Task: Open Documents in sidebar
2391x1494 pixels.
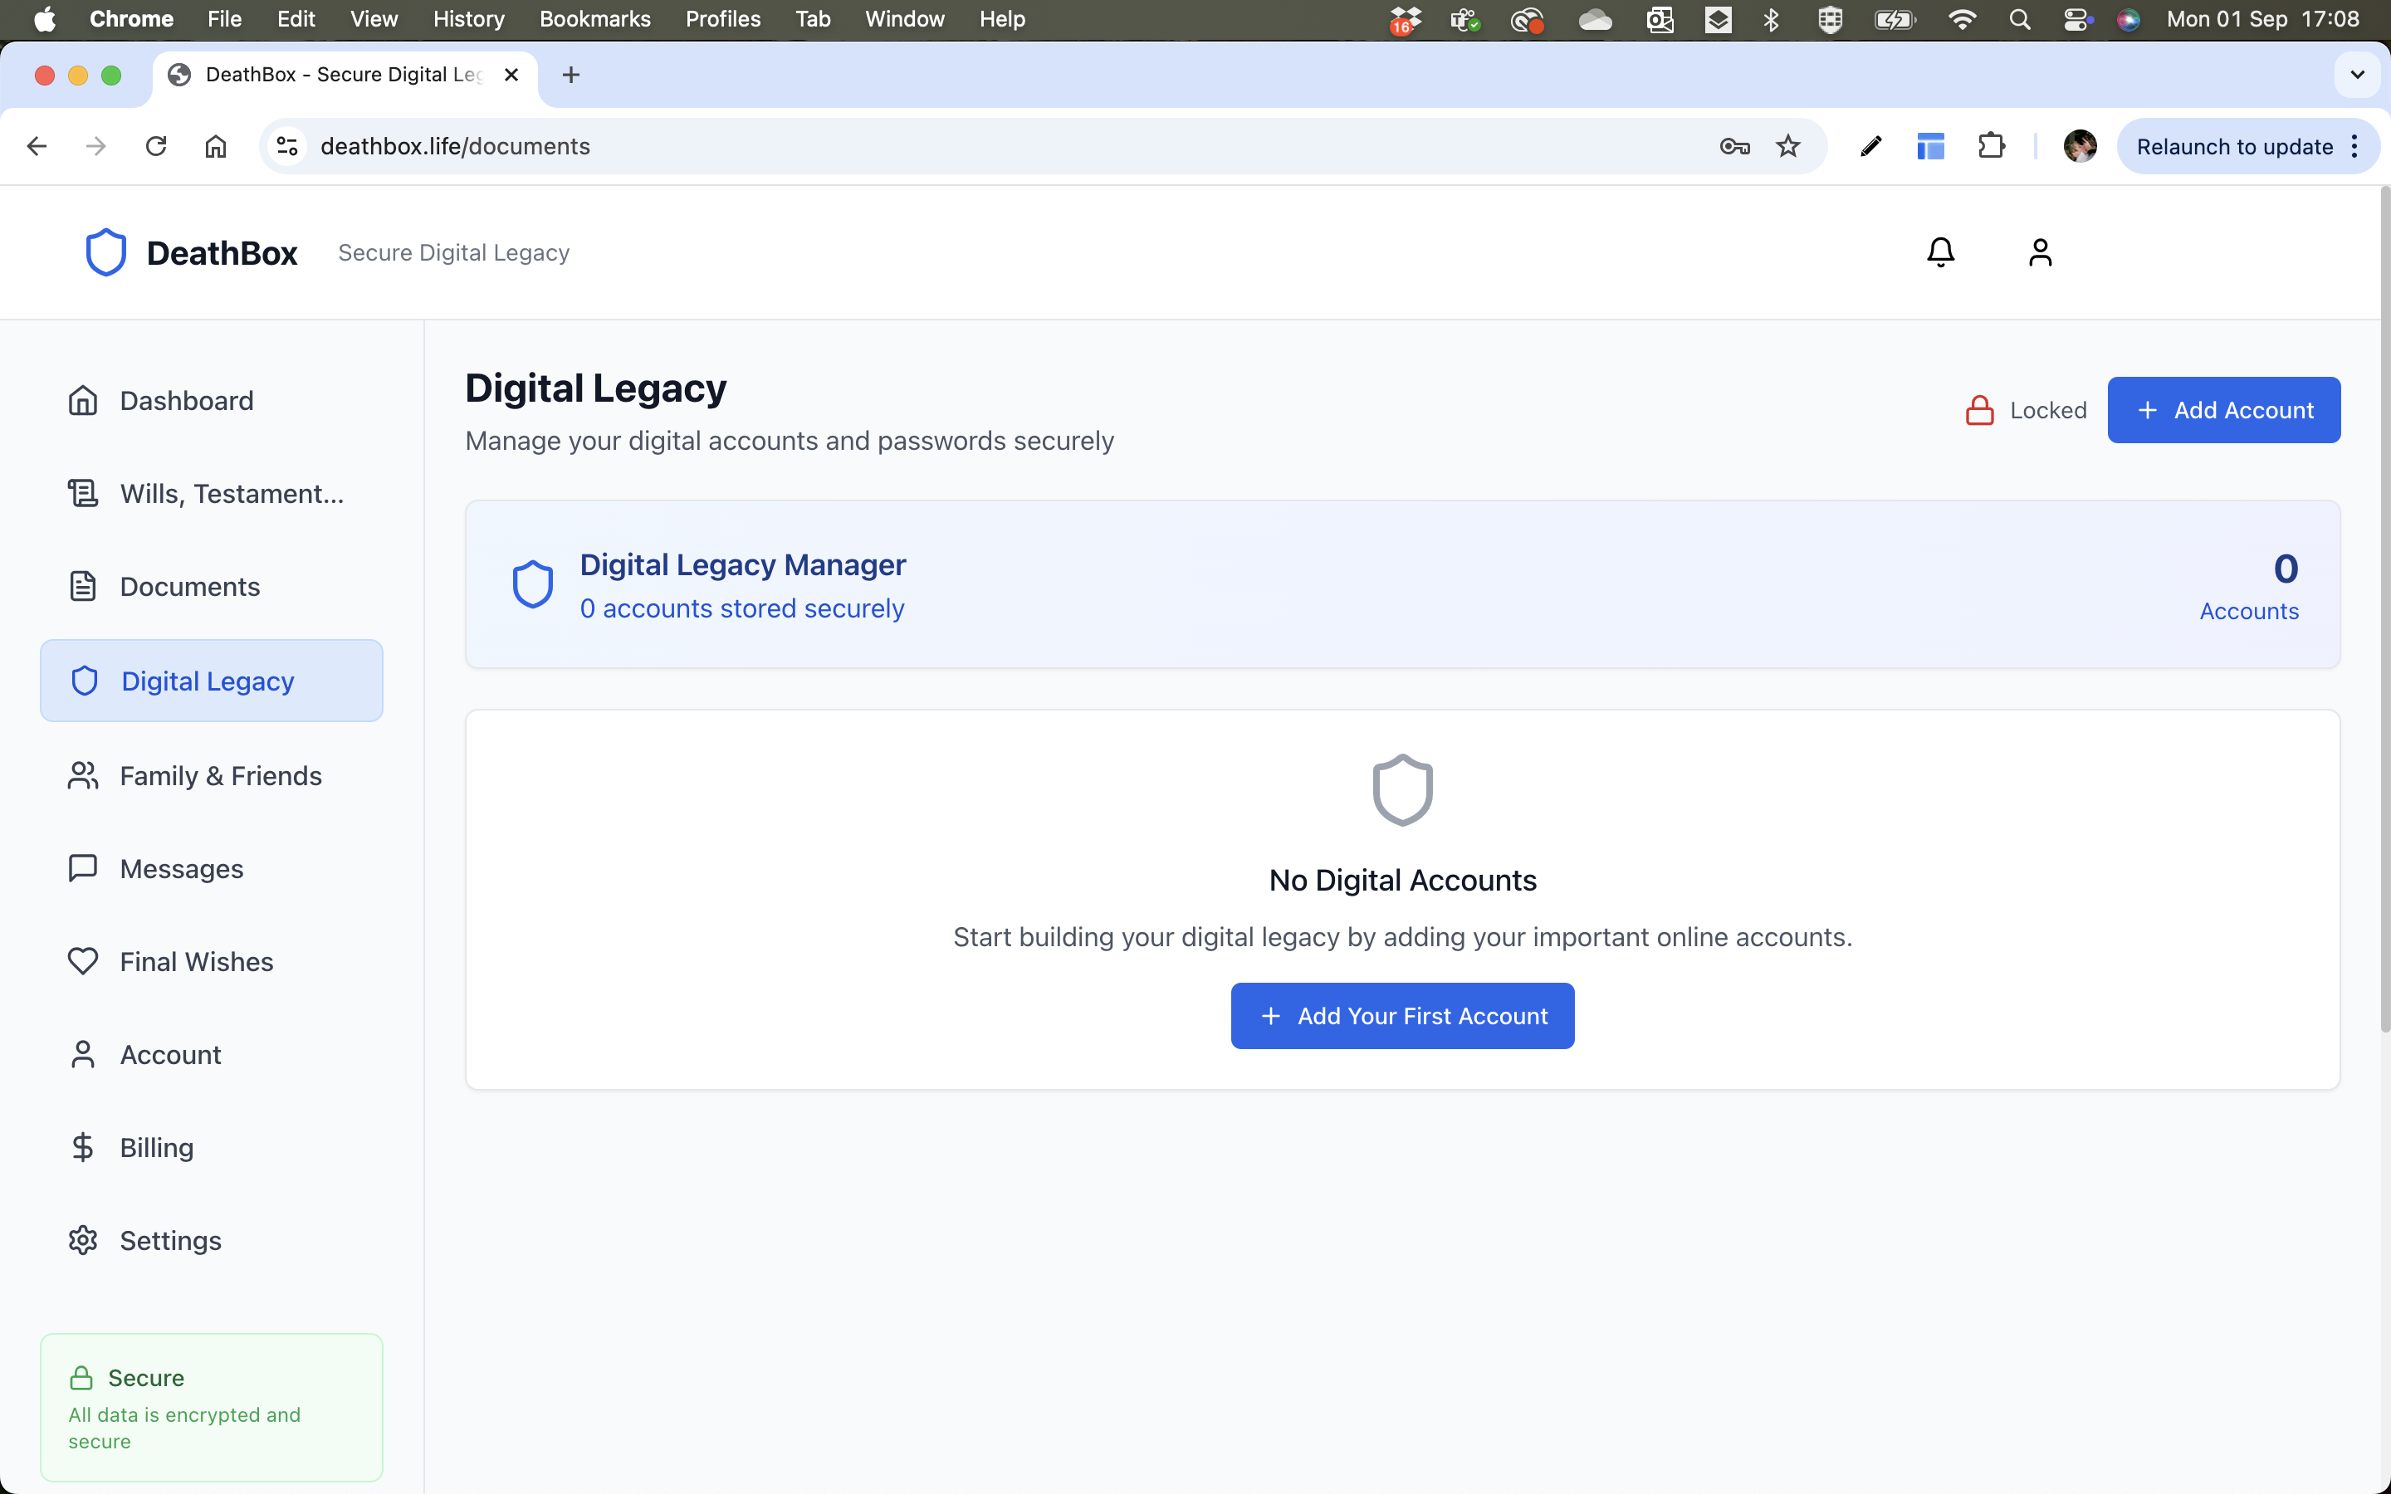Action: pyautogui.click(x=212, y=586)
